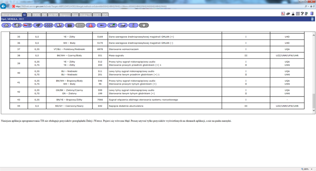
Task: Open the clock history toolbar button
Action: point(144,25)
